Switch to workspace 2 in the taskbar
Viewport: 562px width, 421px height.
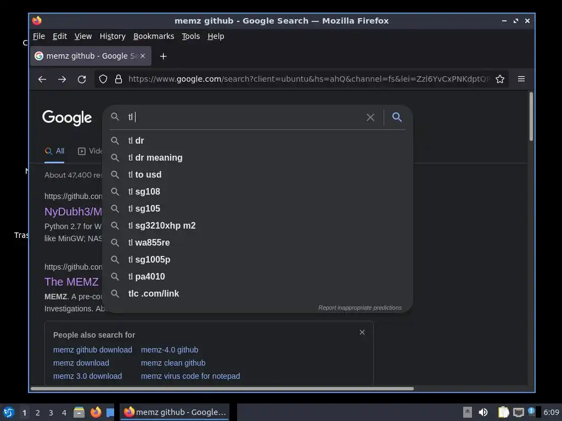click(x=38, y=413)
